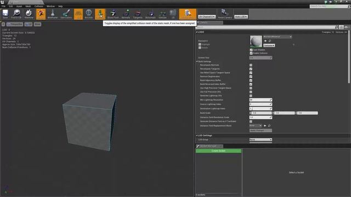Browse to Distance Field Replacement Mesh asset
This screenshot has height=197, width=351.
click(269, 126)
